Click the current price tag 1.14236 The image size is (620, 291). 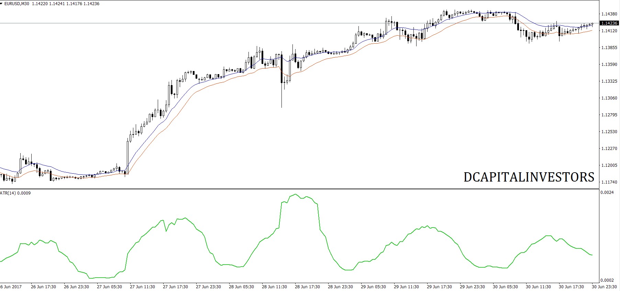[609, 23]
